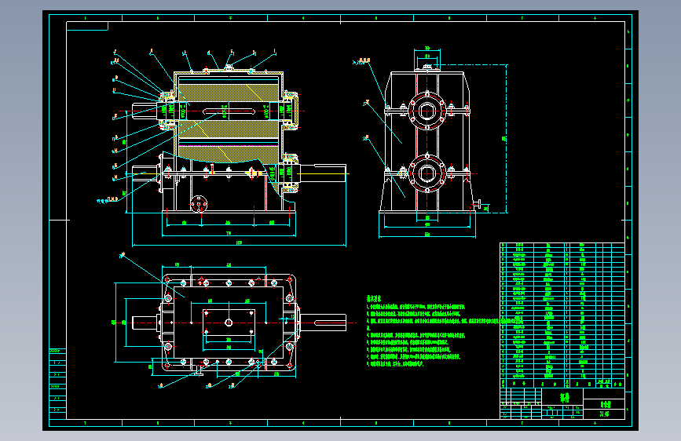Image resolution: width=681 pixels, height=441 pixels.
Task: Click the center hole of the top view cover
Action: [229, 322]
